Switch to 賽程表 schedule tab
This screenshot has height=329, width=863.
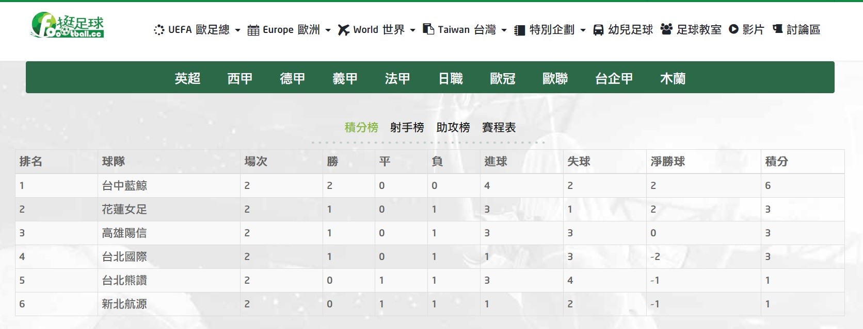click(499, 127)
